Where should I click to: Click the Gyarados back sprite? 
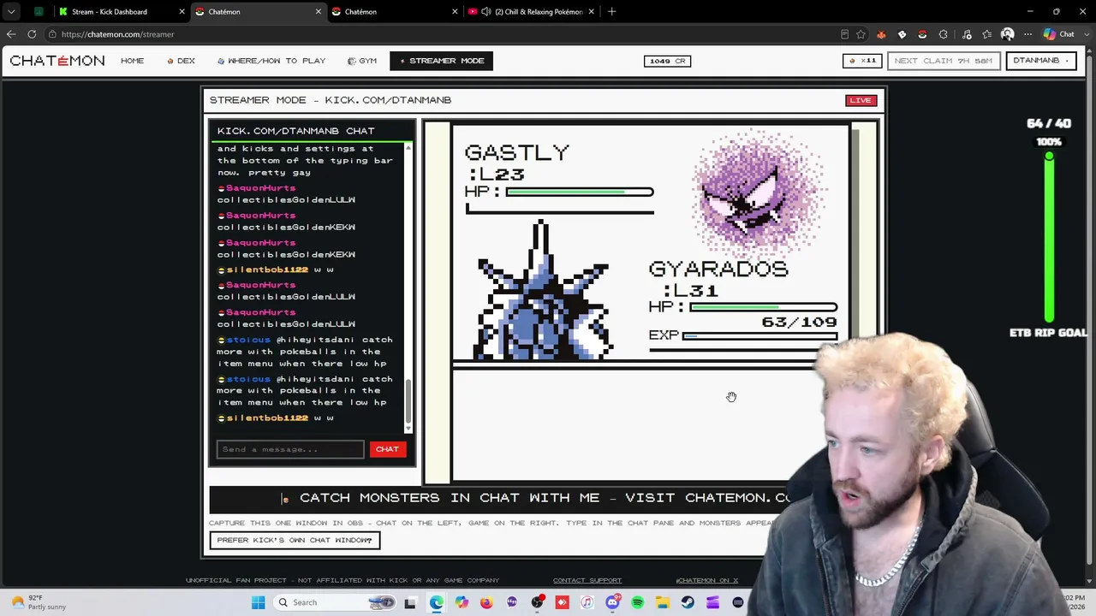click(544, 291)
